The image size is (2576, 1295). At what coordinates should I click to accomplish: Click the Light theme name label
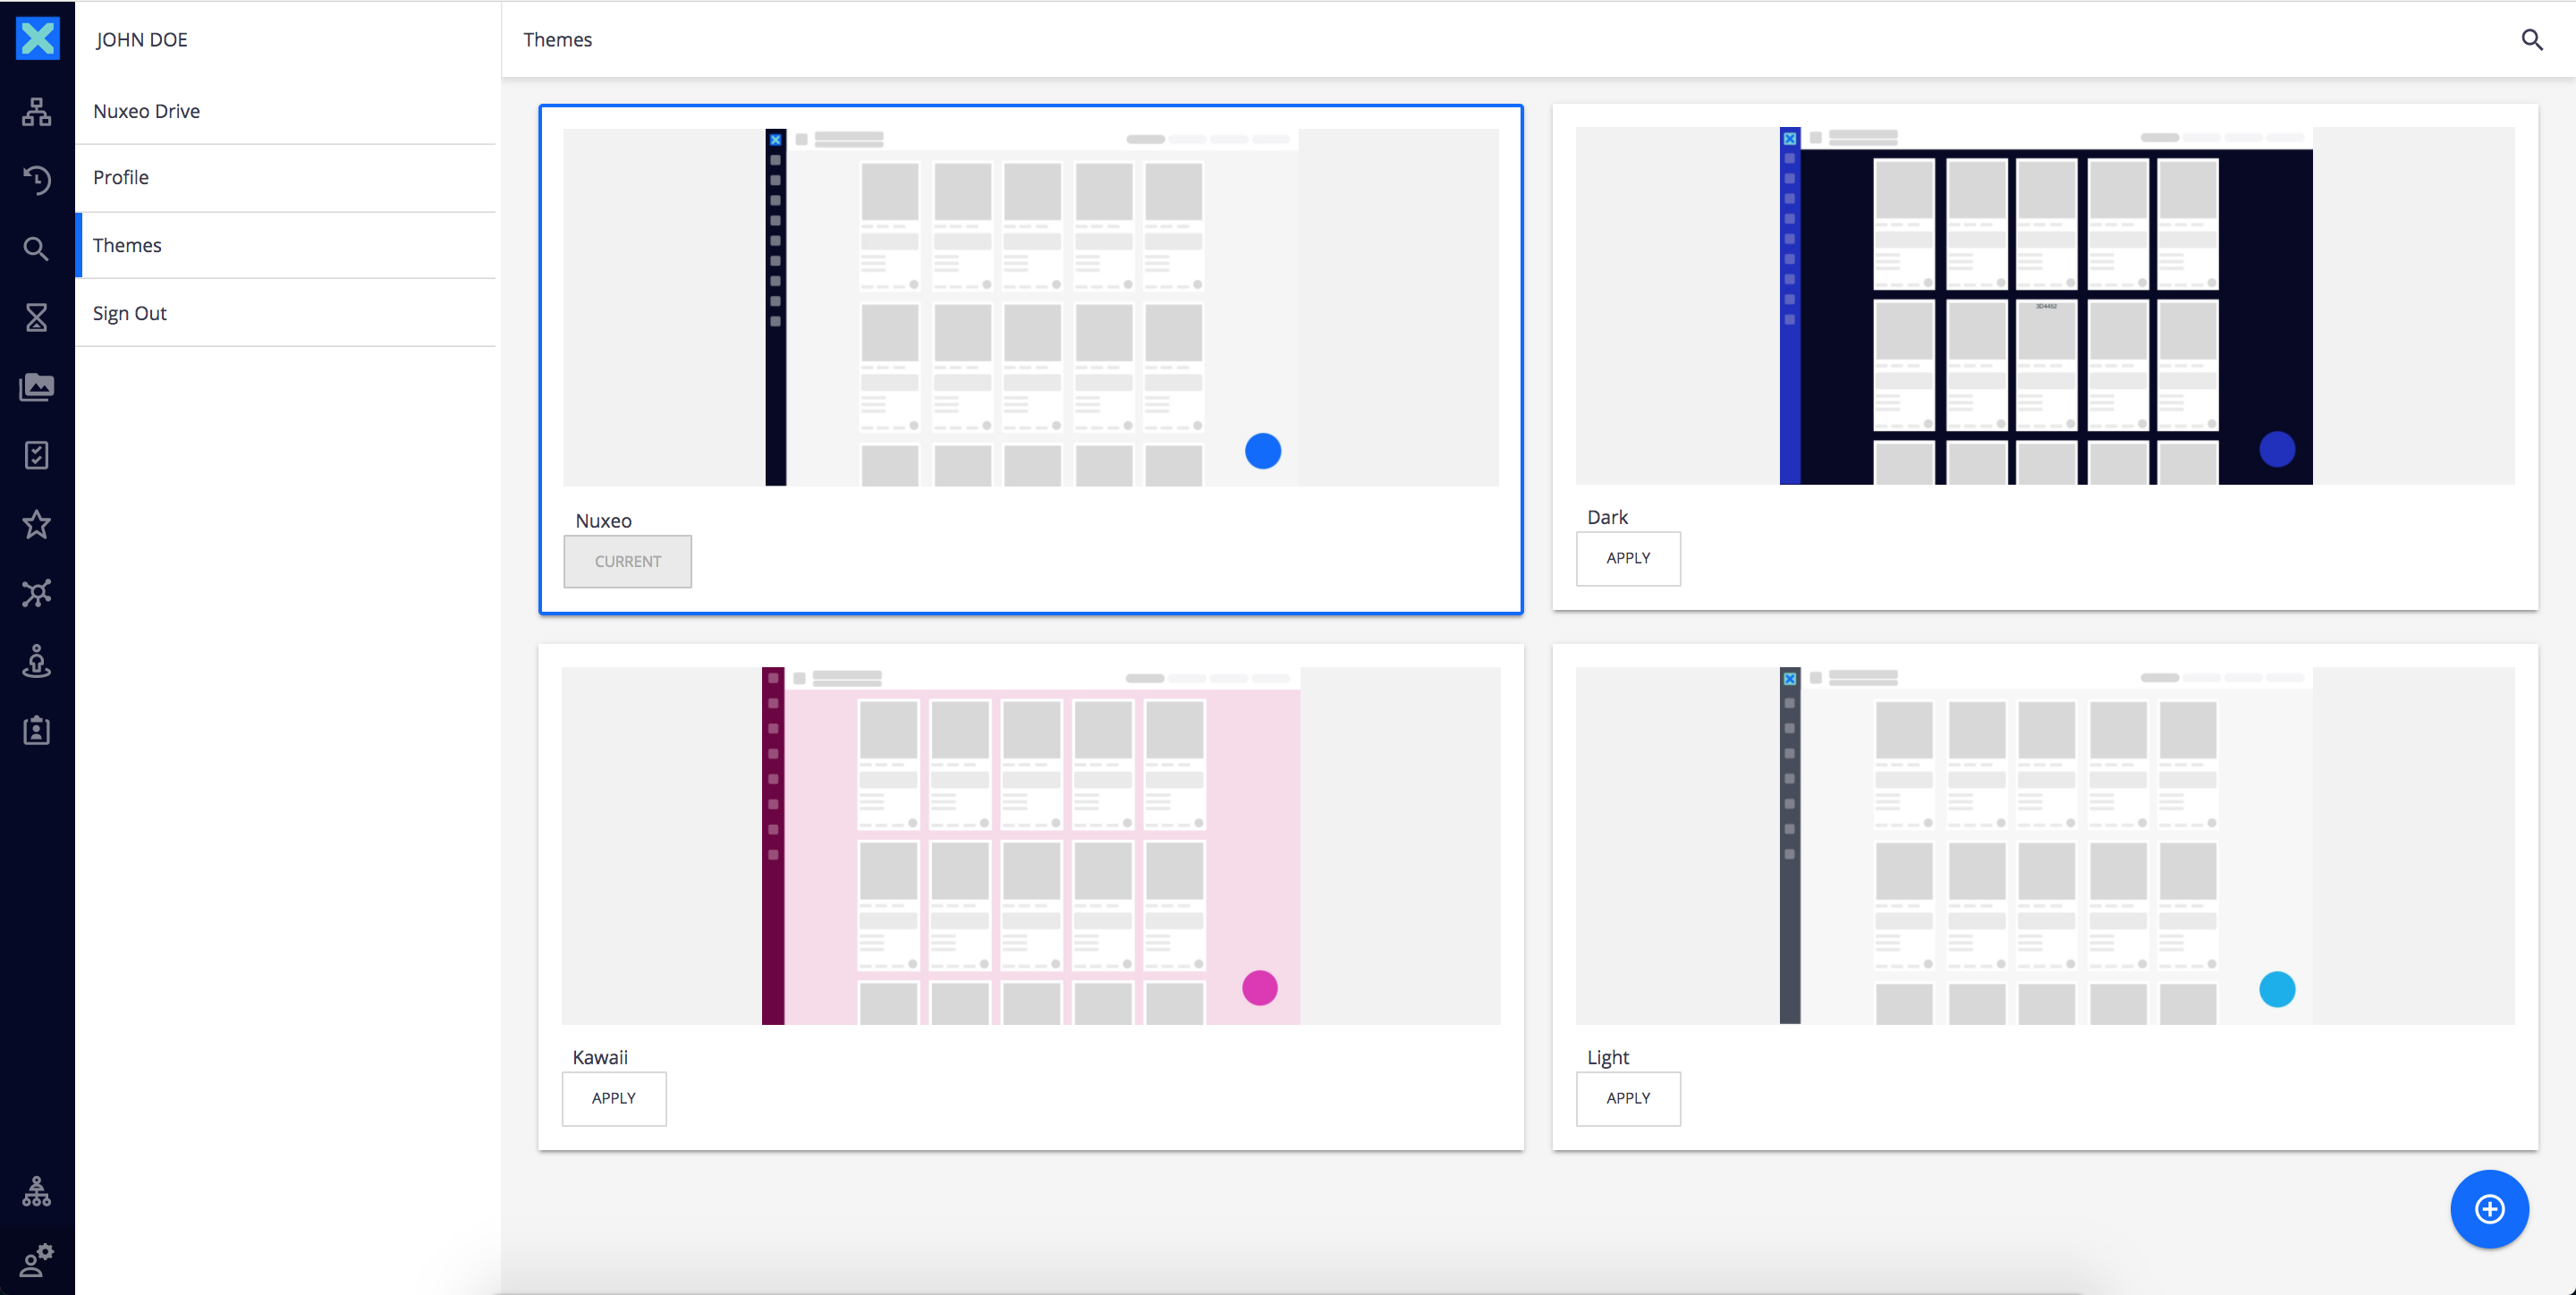tap(1608, 1057)
